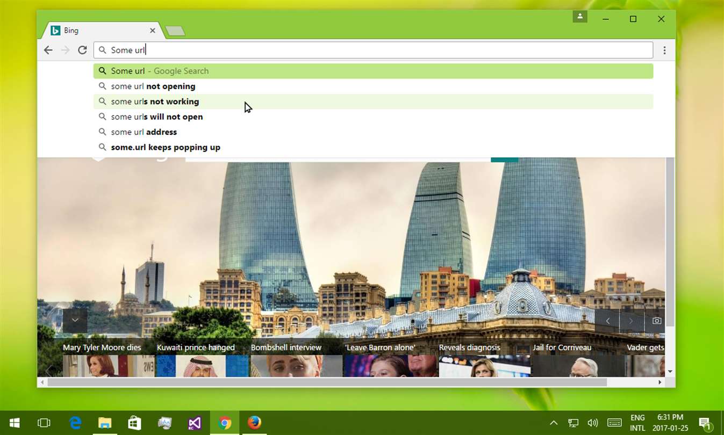The image size is (724, 435).
Task: Launch Visual Studio from the taskbar
Action: (195, 423)
